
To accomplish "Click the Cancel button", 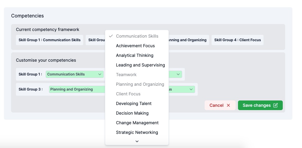I will tap(220, 105).
